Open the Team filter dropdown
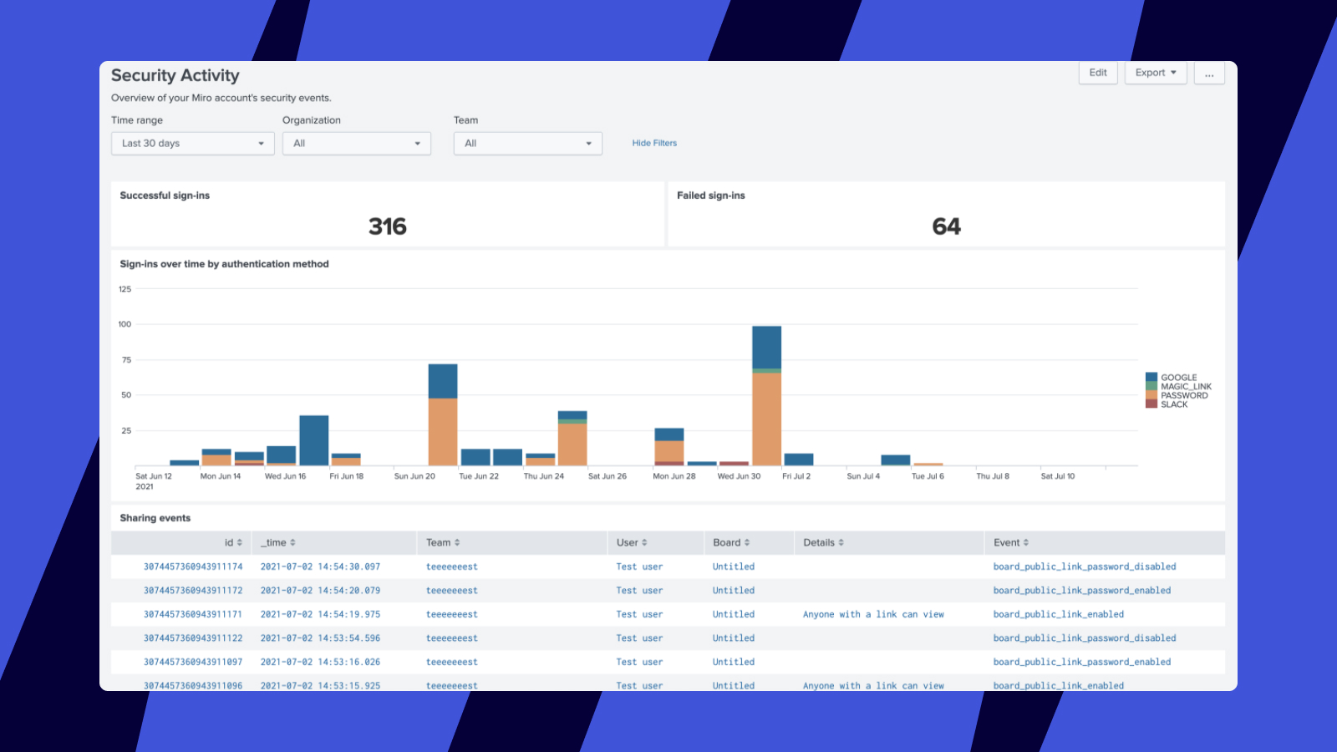1337x752 pixels. pyautogui.click(x=527, y=144)
